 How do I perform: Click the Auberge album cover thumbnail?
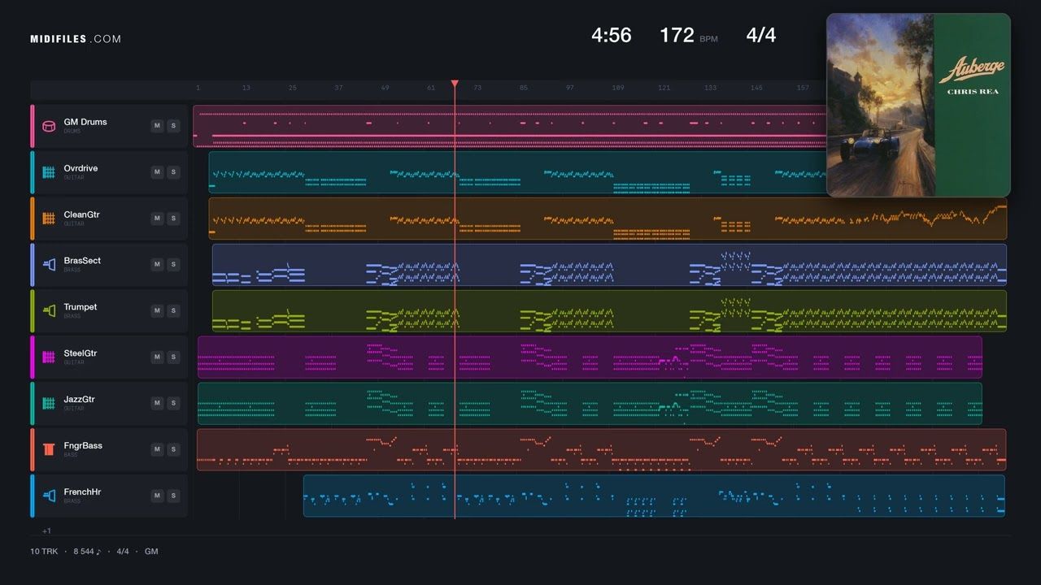point(918,105)
